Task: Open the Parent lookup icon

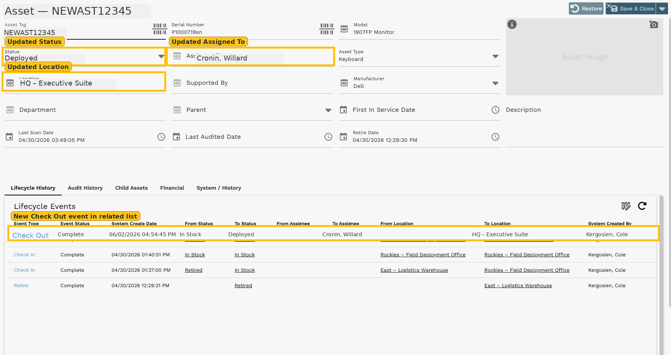Action: pyautogui.click(x=177, y=110)
